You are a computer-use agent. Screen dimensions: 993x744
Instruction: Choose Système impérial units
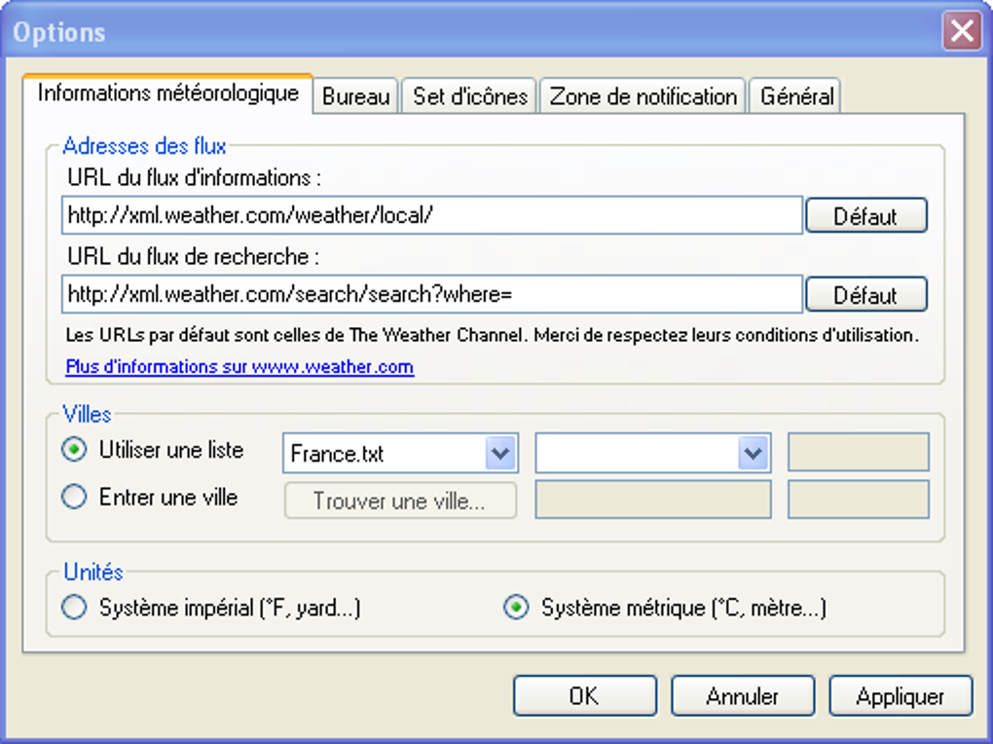[74, 609]
